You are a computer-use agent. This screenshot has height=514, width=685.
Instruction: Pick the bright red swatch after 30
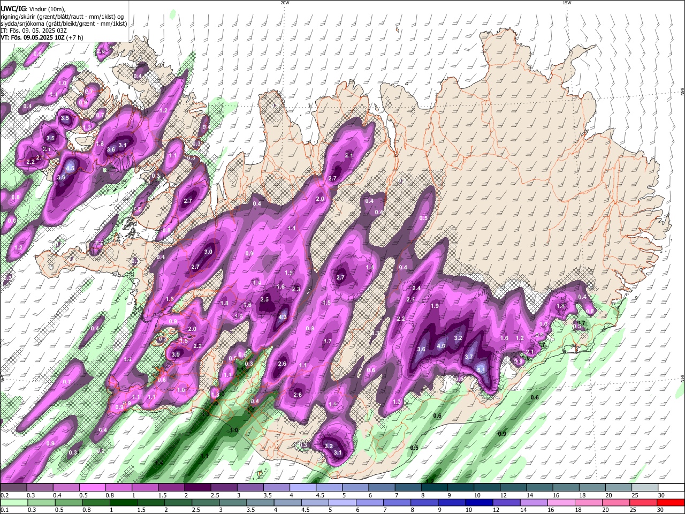(671, 502)
